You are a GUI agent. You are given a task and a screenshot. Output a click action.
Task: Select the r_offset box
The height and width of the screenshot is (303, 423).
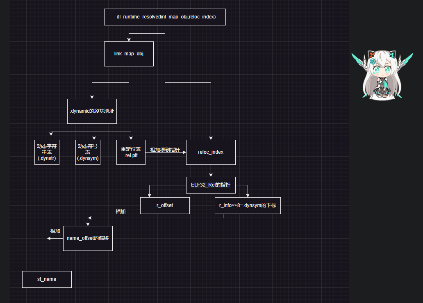point(165,205)
